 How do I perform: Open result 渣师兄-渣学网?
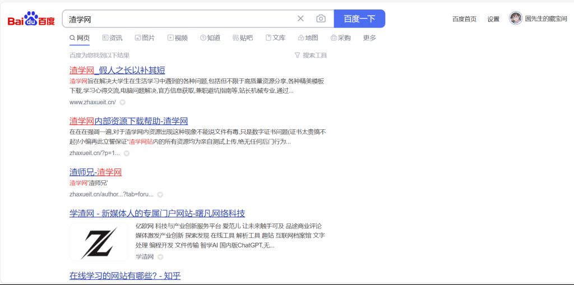click(x=95, y=172)
